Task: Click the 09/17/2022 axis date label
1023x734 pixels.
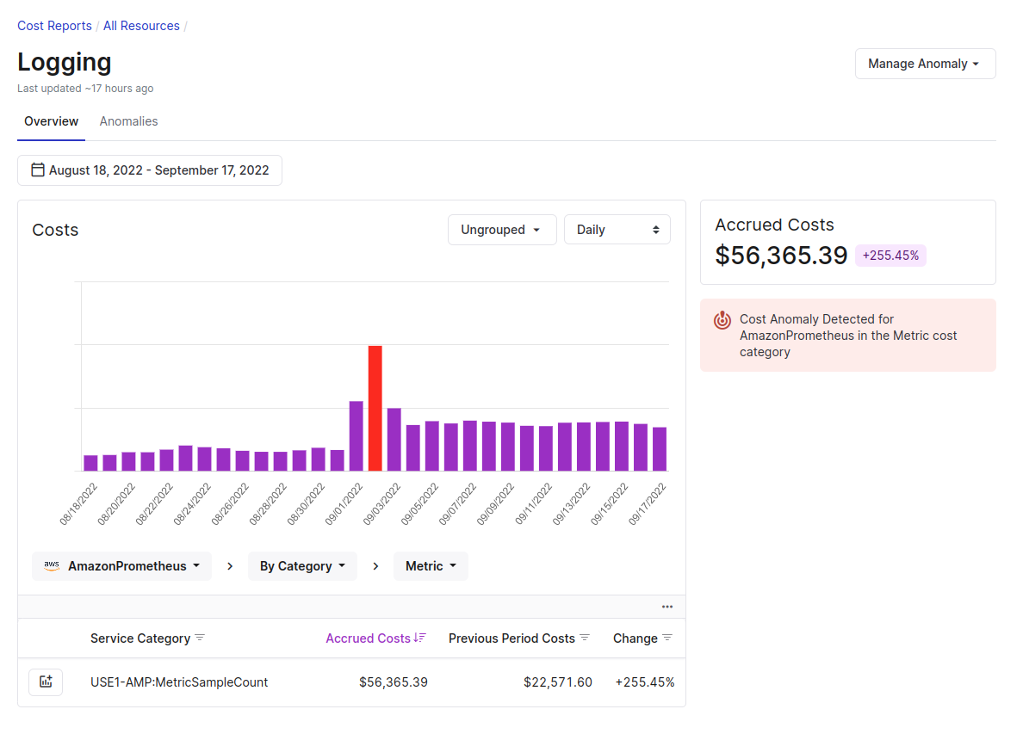Action: click(x=648, y=503)
